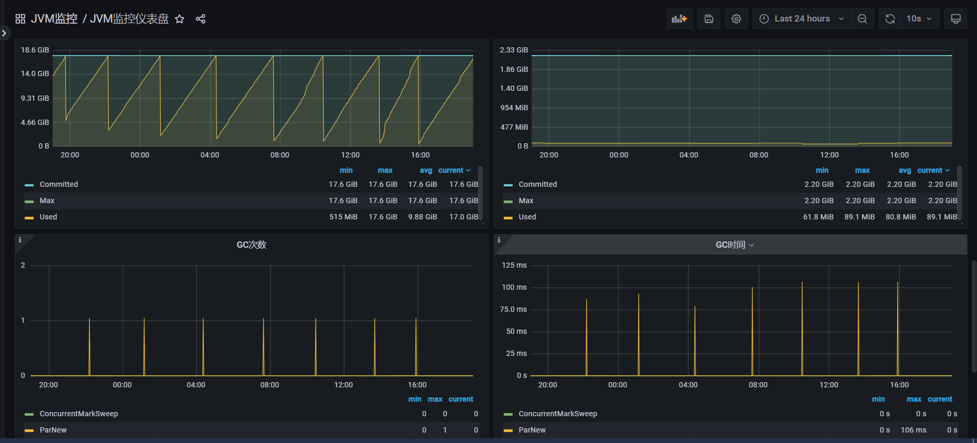Screen dimensions: 977x443
Task: Open dashboard settings gear
Action: [736, 19]
